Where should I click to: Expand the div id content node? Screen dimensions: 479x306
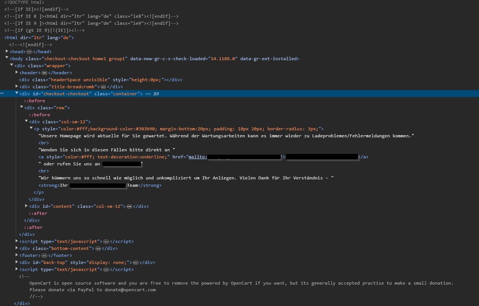click(x=26, y=206)
